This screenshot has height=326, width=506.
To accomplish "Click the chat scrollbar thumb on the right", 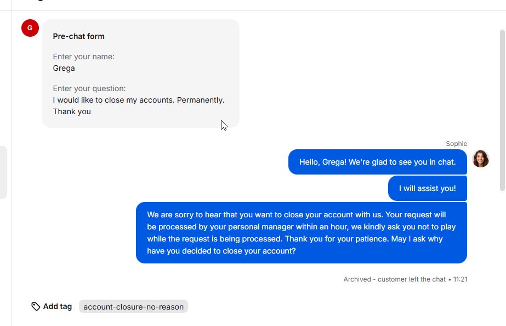I will click(x=502, y=110).
